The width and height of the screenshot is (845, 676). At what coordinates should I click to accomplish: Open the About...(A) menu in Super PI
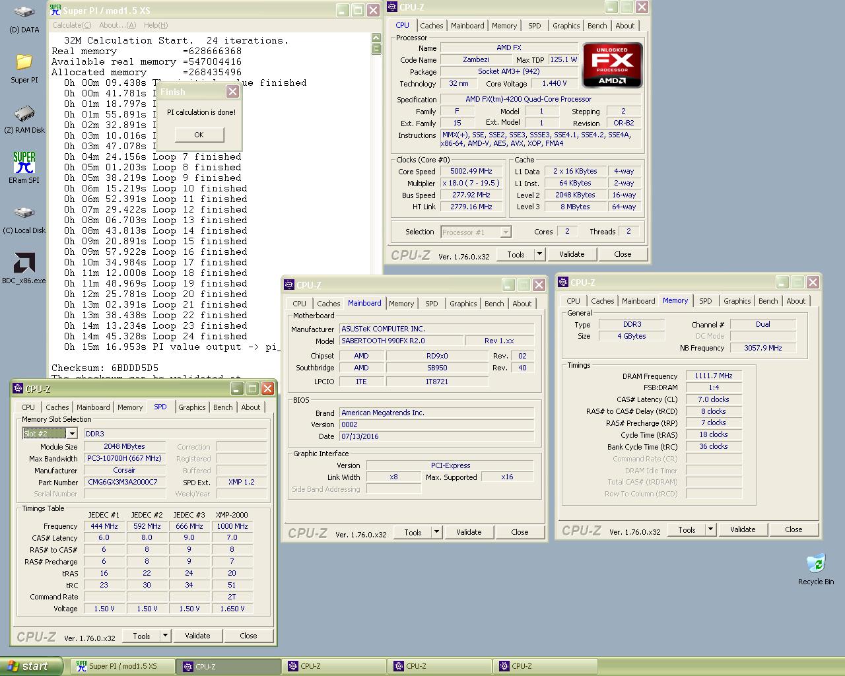(x=118, y=25)
